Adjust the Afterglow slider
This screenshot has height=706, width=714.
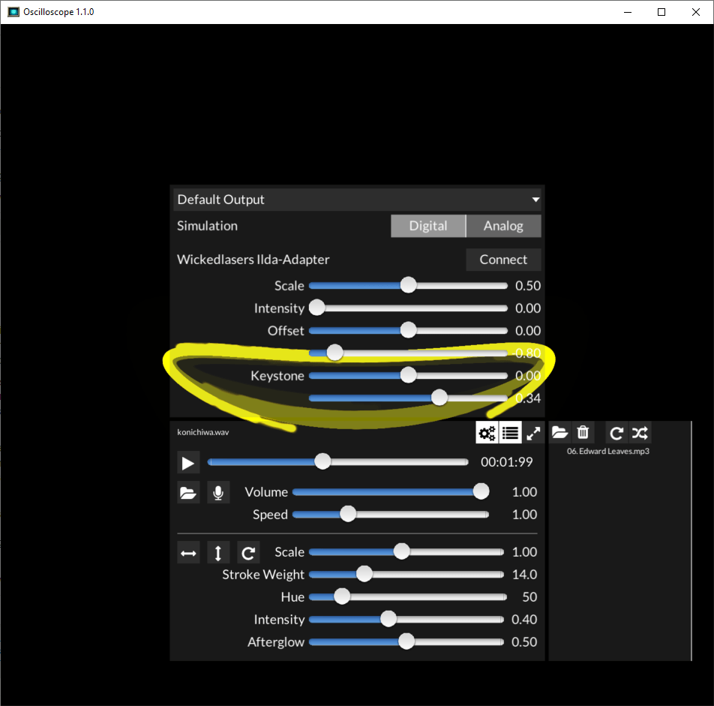click(x=406, y=641)
